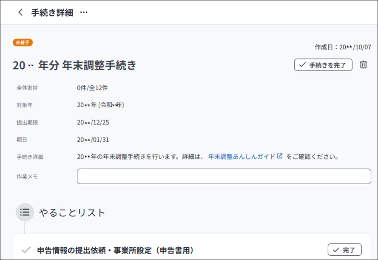Click the 作成日 creation date text

point(343,47)
